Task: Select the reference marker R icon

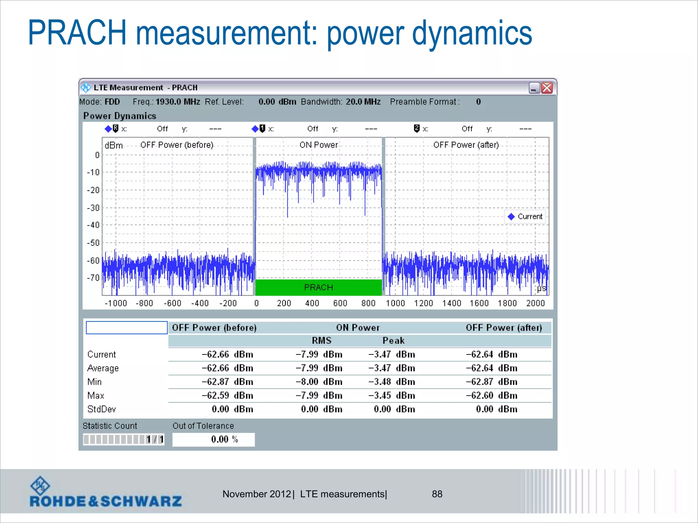Action: (x=116, y=128)
